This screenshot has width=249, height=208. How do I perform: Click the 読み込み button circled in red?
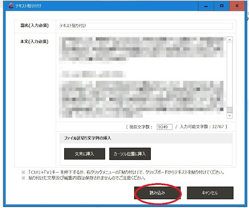[157, 193]
